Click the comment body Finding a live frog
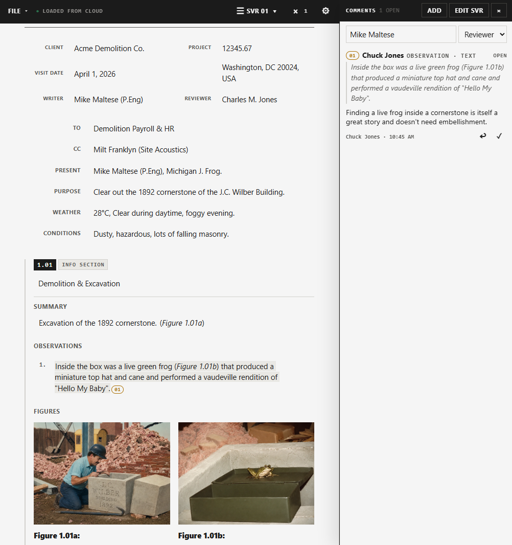 pyautogui.click(x=422, y=118)
